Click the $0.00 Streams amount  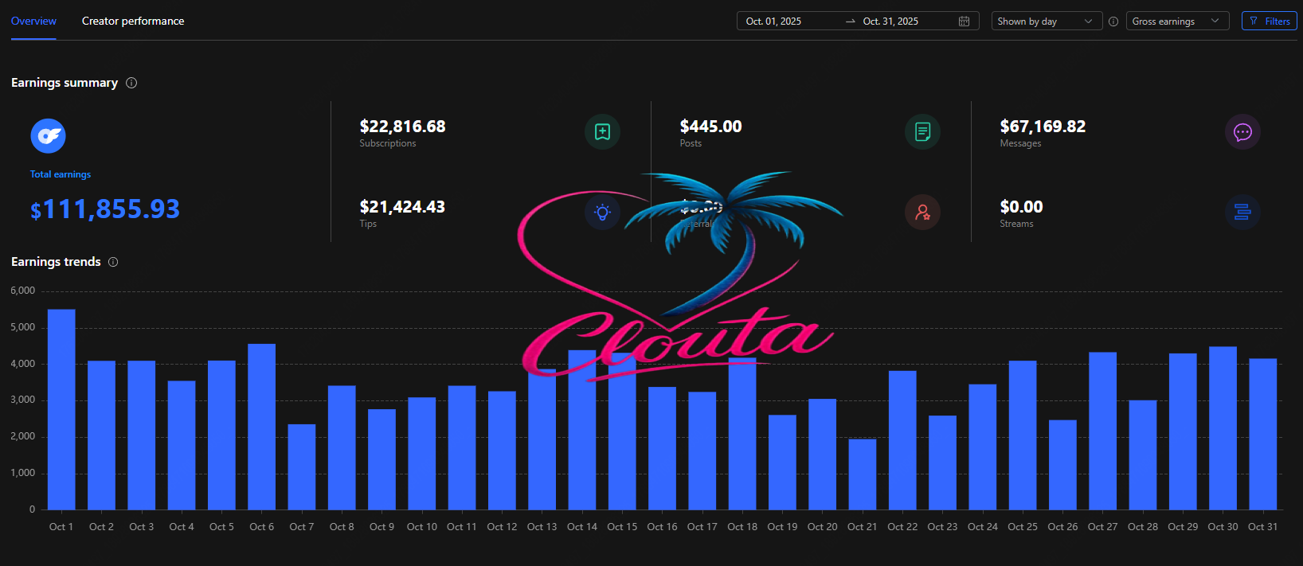click(x=1021, y=207)
